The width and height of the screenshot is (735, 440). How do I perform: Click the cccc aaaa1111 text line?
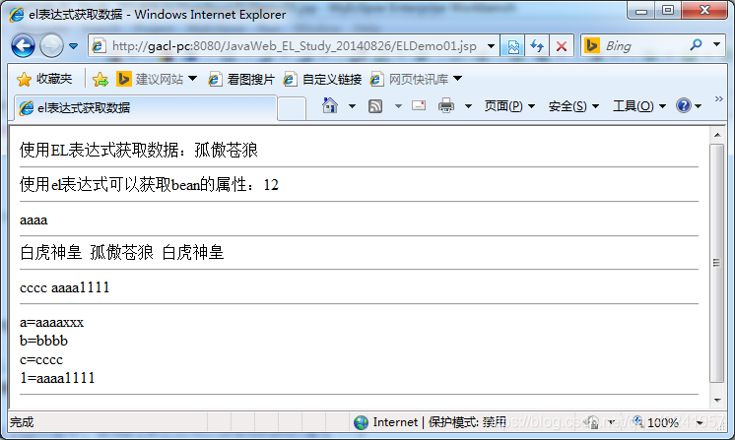65,287
